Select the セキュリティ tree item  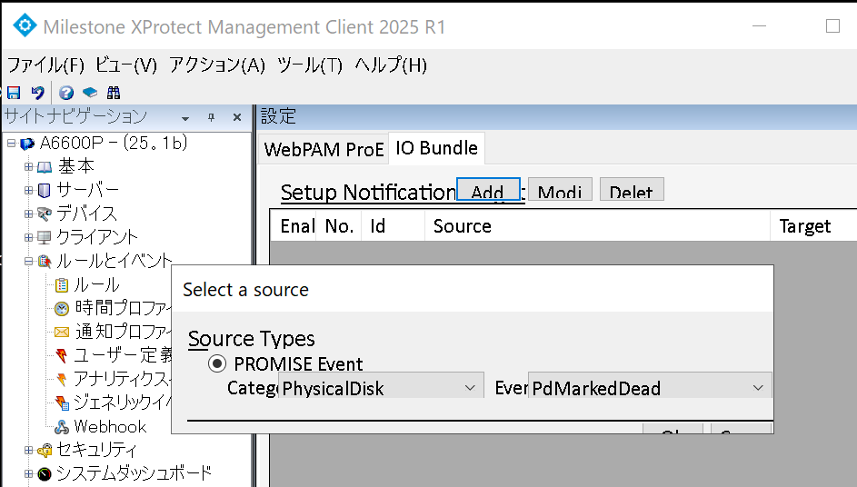pos(96,450)
